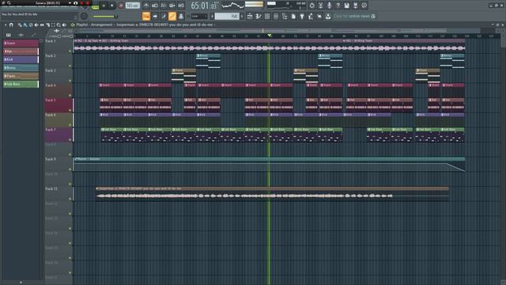Image resolution: width=506 pixels, height=285 pixels.
Task: Click the pencil note/color button in pattern toolbar
Action: point(164,16)
